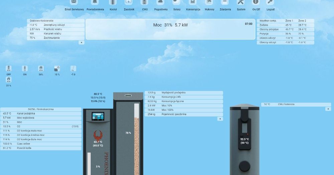The width and height of the screenshot is (334, 175).
Task: Click the hopper lid handle
Action: 128,95
